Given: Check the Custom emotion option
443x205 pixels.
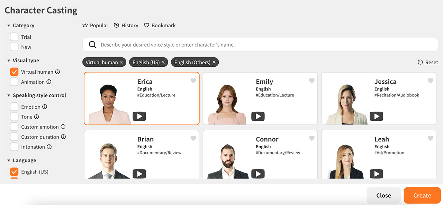Looking at the screenshot, I should 14,127.
